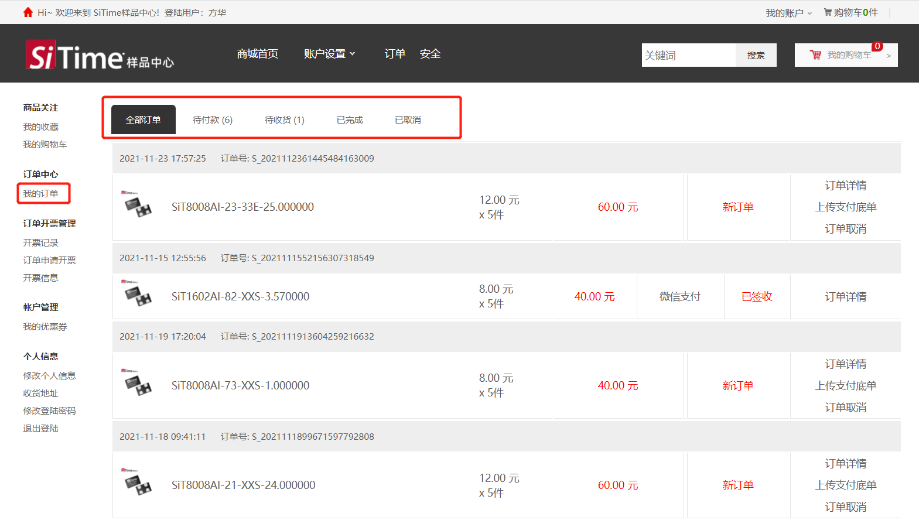Open product SiT1602AI-82-XXS-3.570000
This screenshot has height=520, width=919.
(x=241, y=296)
